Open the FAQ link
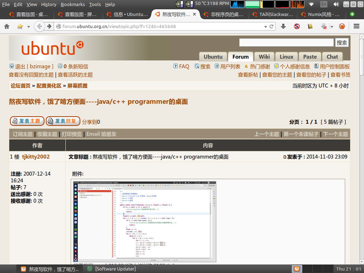Screen dimensions: 364x273 pos(182,66)
